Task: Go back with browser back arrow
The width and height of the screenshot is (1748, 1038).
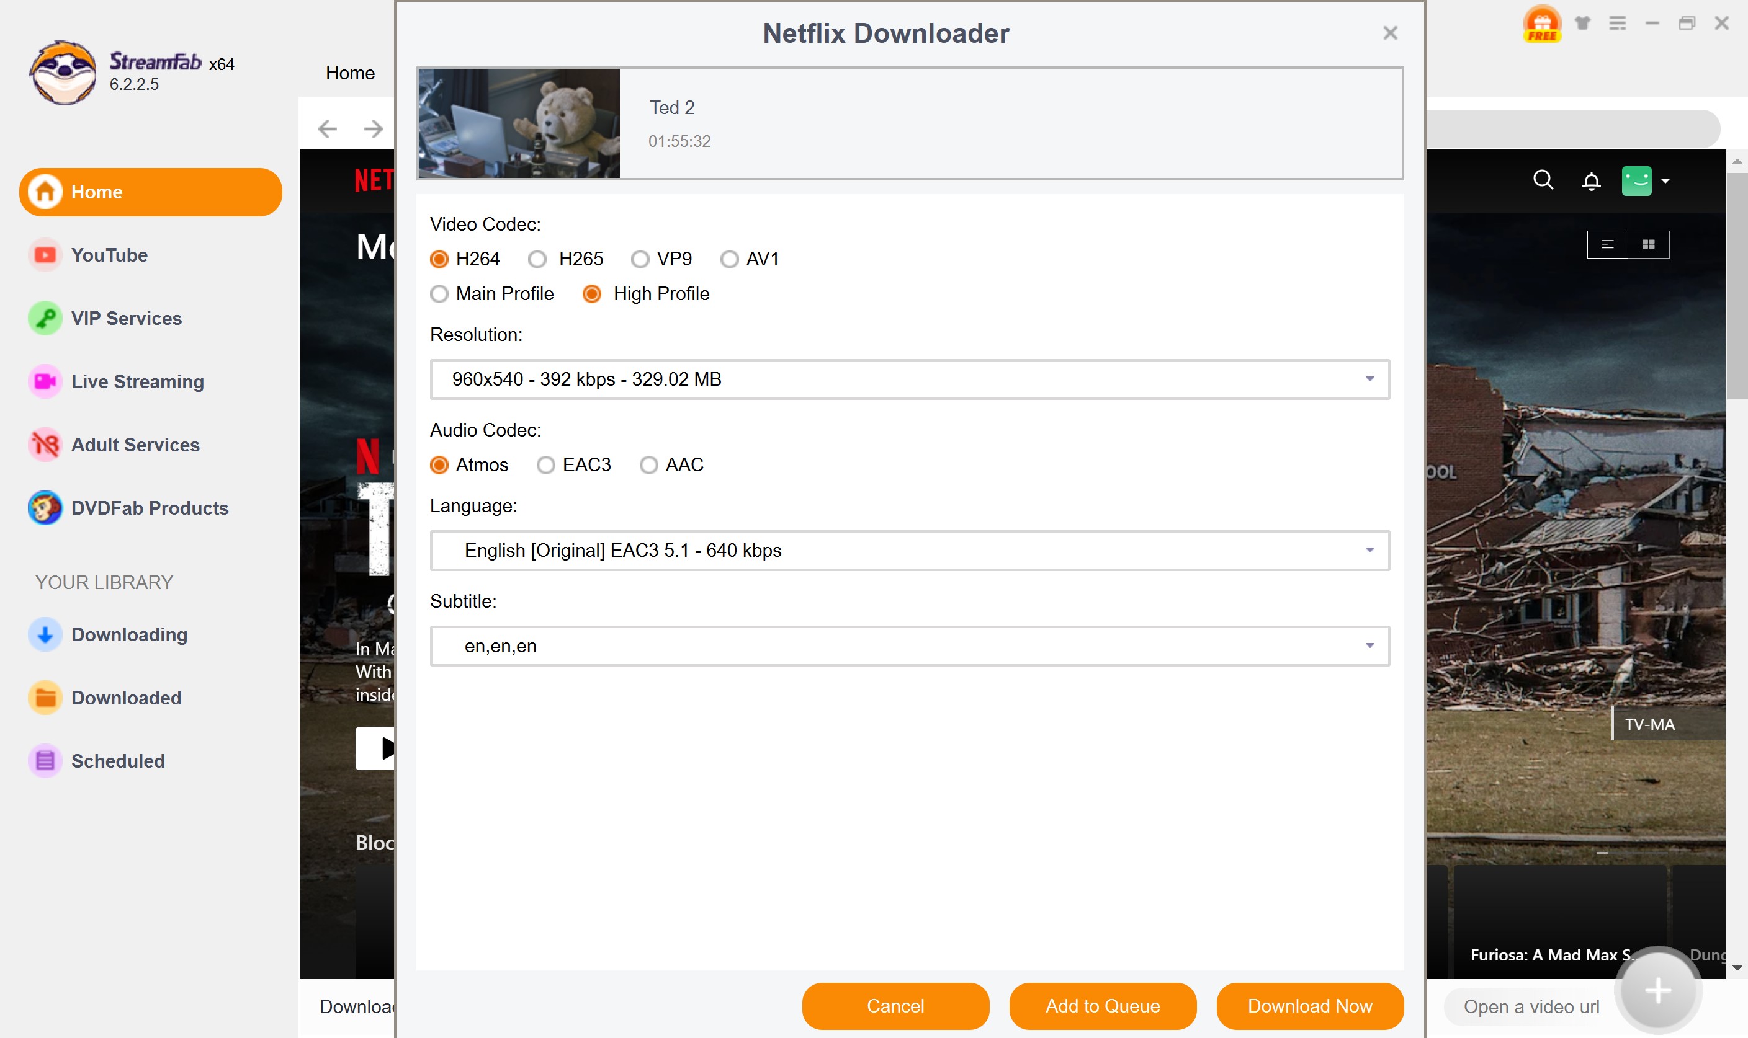Action: (x=327, y=129)
